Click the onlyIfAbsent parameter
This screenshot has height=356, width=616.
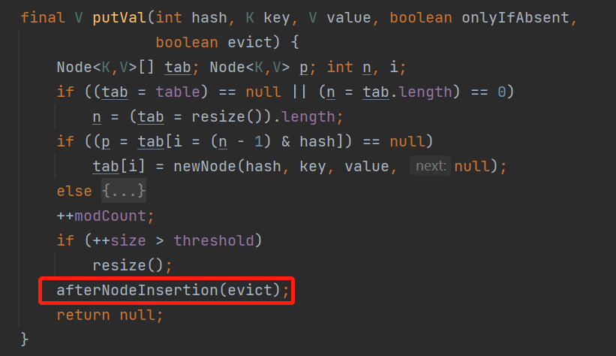(x=517, y=17)
